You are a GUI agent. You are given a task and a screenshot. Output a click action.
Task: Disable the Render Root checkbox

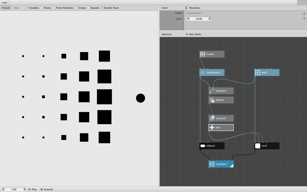point(102,8)
